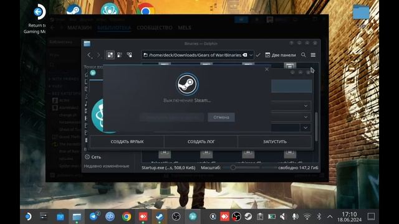399x224 pixels.
Task: Click the СОЗДАТЬ ЛОГ button
Action: [201, 142]
